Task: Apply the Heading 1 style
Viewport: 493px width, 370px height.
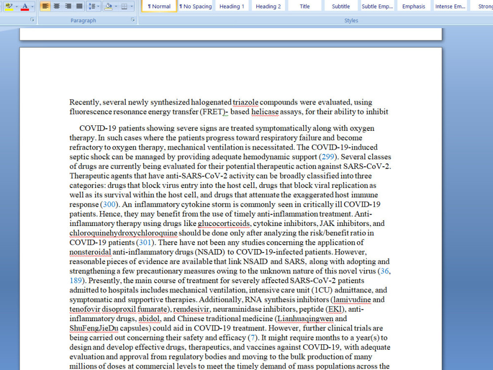Action: (232, 6)
